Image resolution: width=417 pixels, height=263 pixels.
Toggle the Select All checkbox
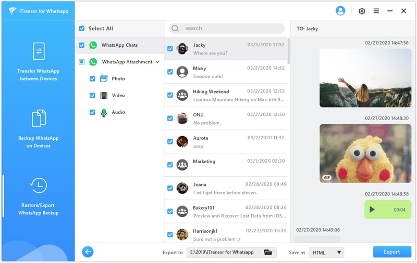(82, 29)
